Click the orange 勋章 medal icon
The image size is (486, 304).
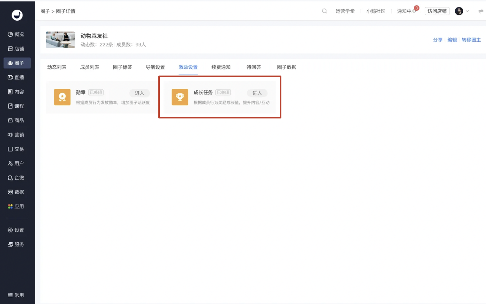coord(62,97)
